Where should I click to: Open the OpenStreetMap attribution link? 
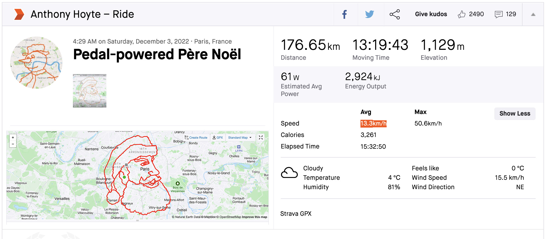tap(230, 217)
